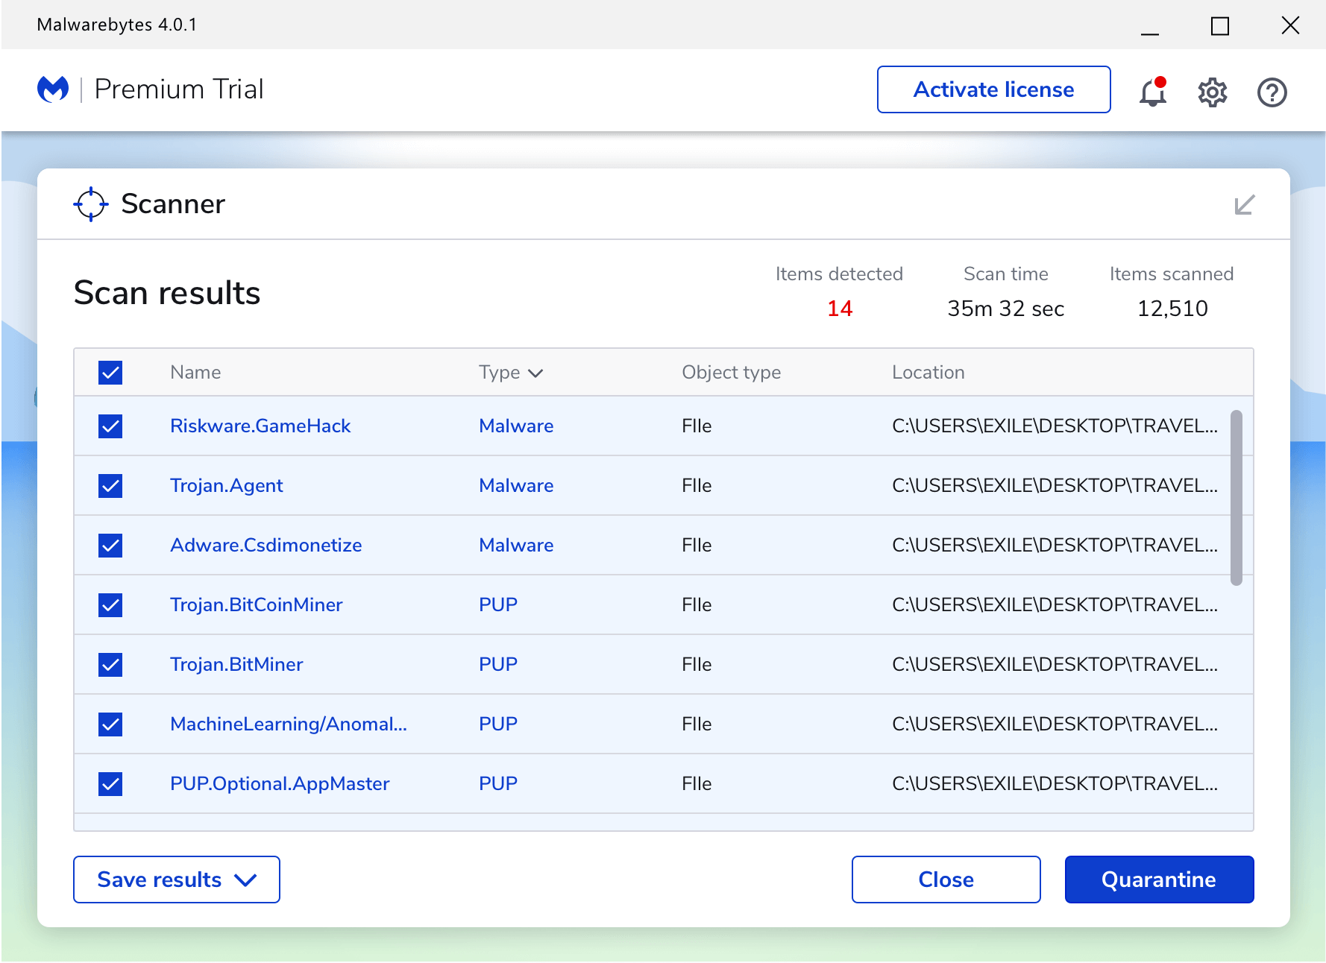Click the Malwarebytes logo
The width and height of the screenshot is (1326, 963).
53,89
